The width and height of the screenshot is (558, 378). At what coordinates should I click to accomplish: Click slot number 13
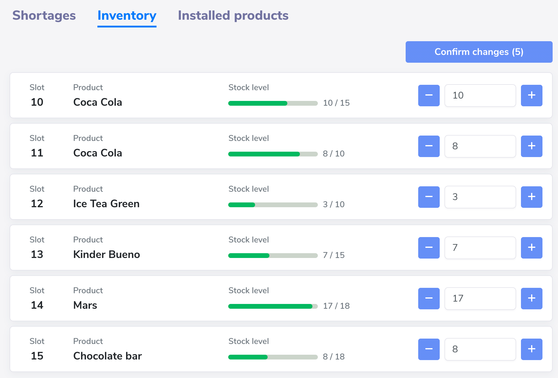(37, 254)
